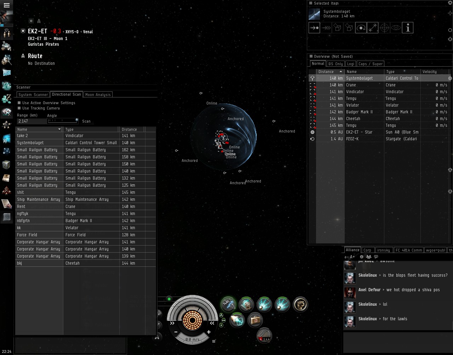Switch to the Moon Analysis tab

point(98,95)
